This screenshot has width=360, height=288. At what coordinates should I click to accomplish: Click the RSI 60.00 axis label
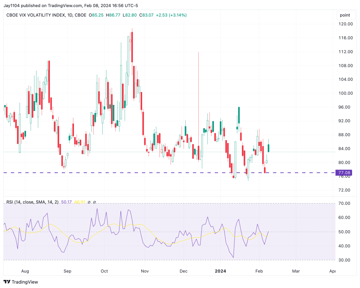[344, 218]
